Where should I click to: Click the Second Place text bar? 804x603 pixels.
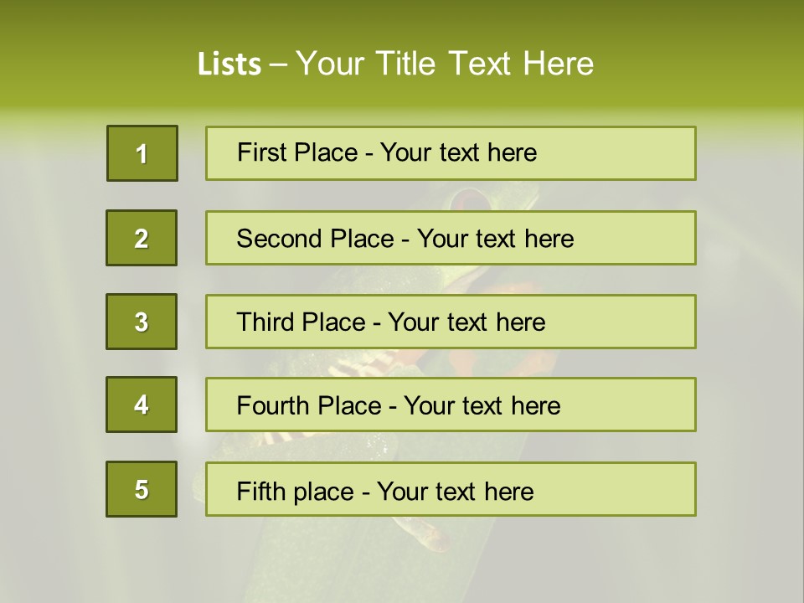pyautogui.click(x=451, y=238)
